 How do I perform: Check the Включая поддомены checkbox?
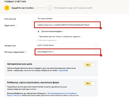(x=37, y=40)
